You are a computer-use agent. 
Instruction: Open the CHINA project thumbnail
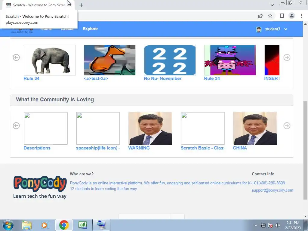[x=255, y=128]
